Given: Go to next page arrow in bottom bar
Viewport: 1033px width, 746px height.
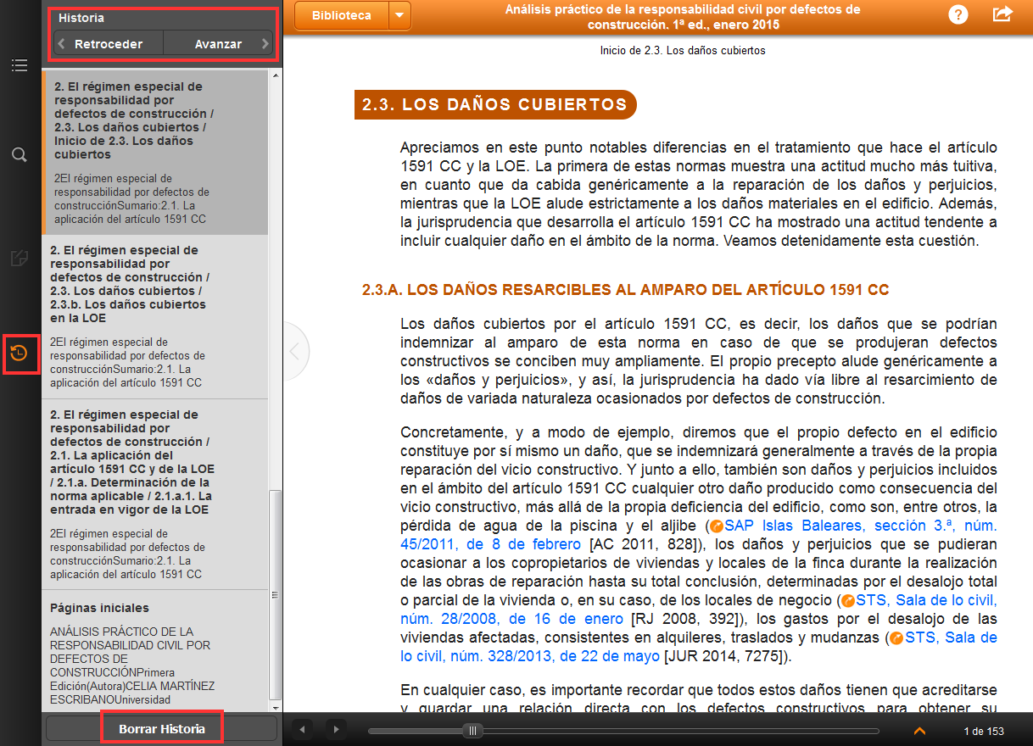Looking at the screenshot, I should click(336, 729).
